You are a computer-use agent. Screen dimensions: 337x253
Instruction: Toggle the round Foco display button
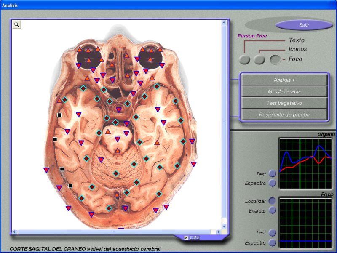tap(275, 60)
